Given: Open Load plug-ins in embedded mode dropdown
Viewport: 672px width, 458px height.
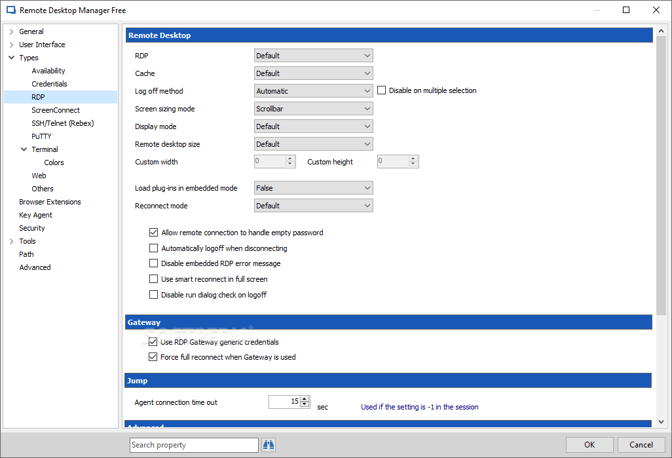Looking at the screenshot, I should tap(313, 188).
